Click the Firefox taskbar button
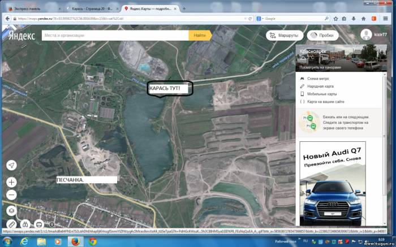 [75, 241]
